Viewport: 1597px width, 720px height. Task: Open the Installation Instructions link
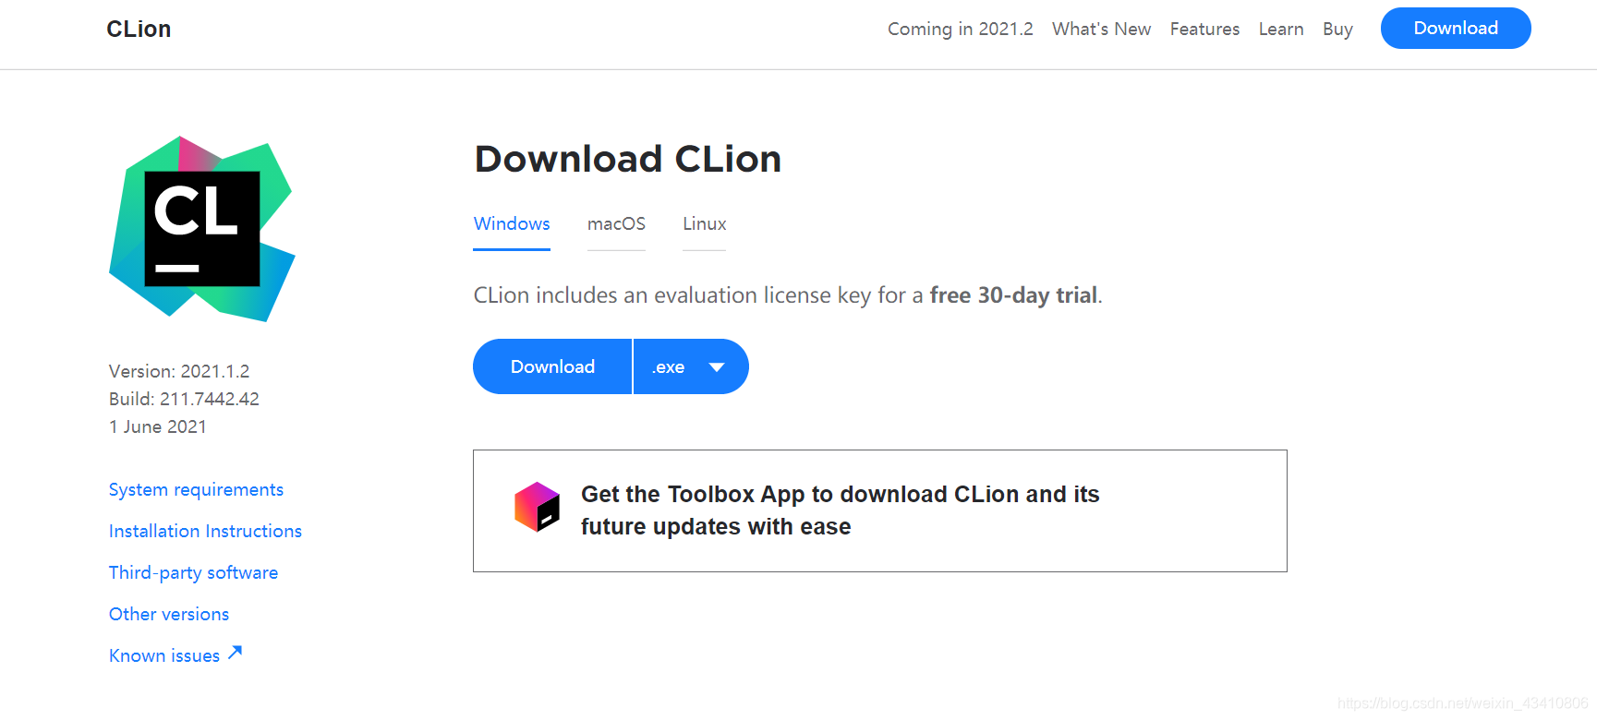click(204, 531)
